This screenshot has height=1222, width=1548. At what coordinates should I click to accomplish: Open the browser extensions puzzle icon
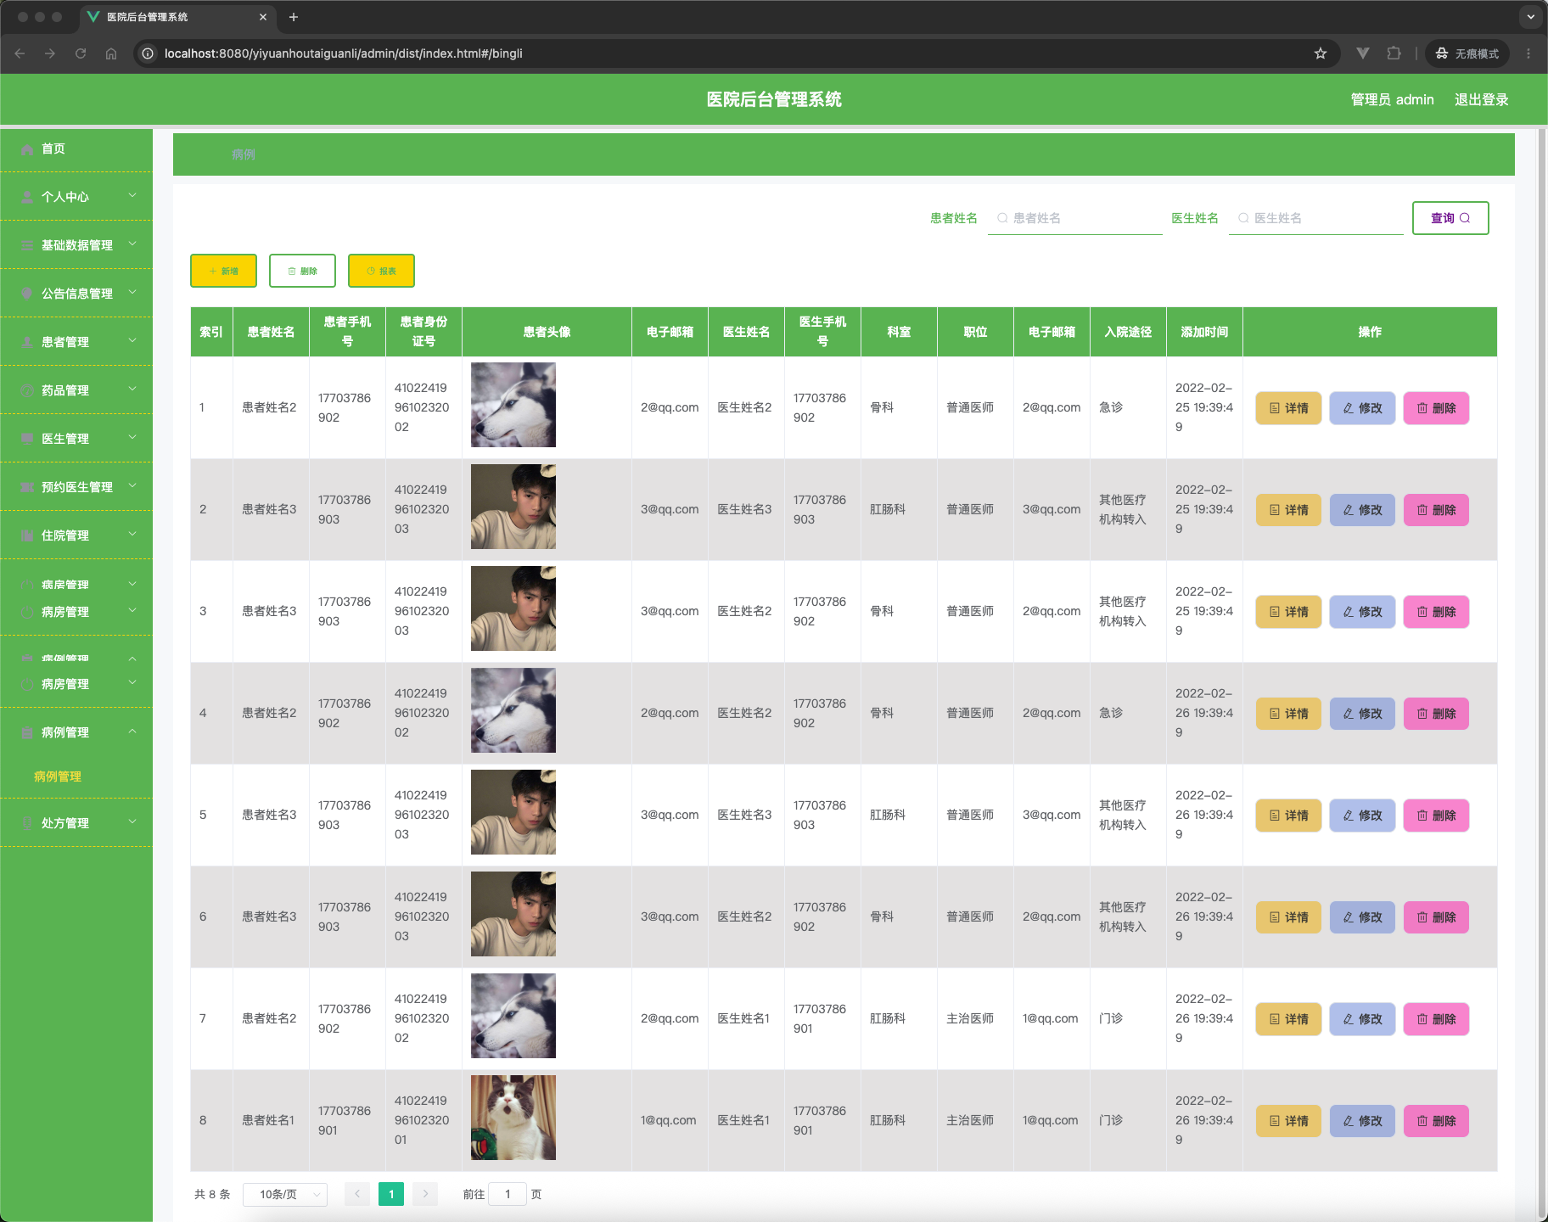pyautogui.click(x=1394, y=53)
